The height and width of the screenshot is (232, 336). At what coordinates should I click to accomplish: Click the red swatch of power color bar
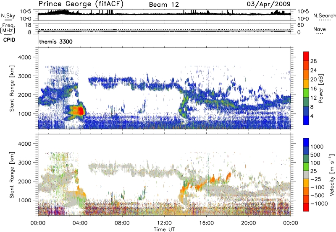306,57
